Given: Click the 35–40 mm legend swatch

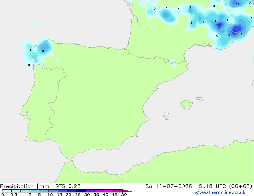Looking at the screenshot, I should (99, 191).
